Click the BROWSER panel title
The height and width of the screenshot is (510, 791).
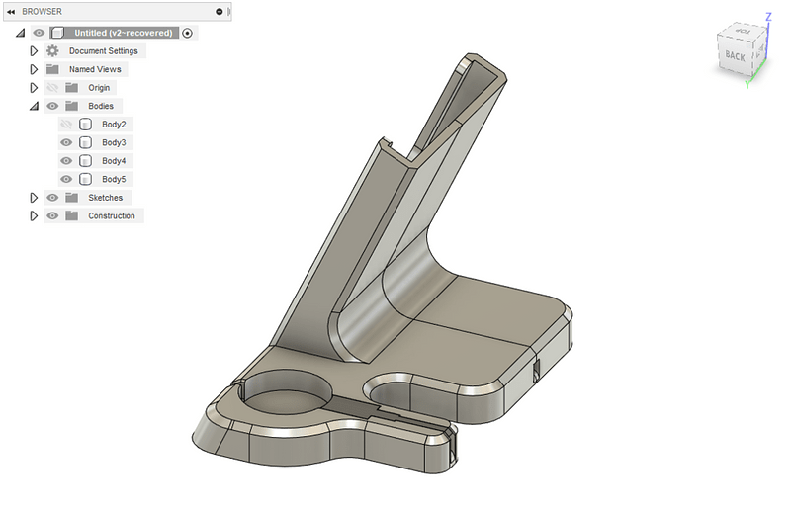coord(42,11)
